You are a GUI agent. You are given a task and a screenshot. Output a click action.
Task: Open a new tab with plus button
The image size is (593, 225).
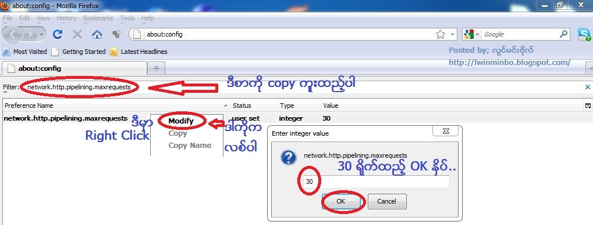156,68
